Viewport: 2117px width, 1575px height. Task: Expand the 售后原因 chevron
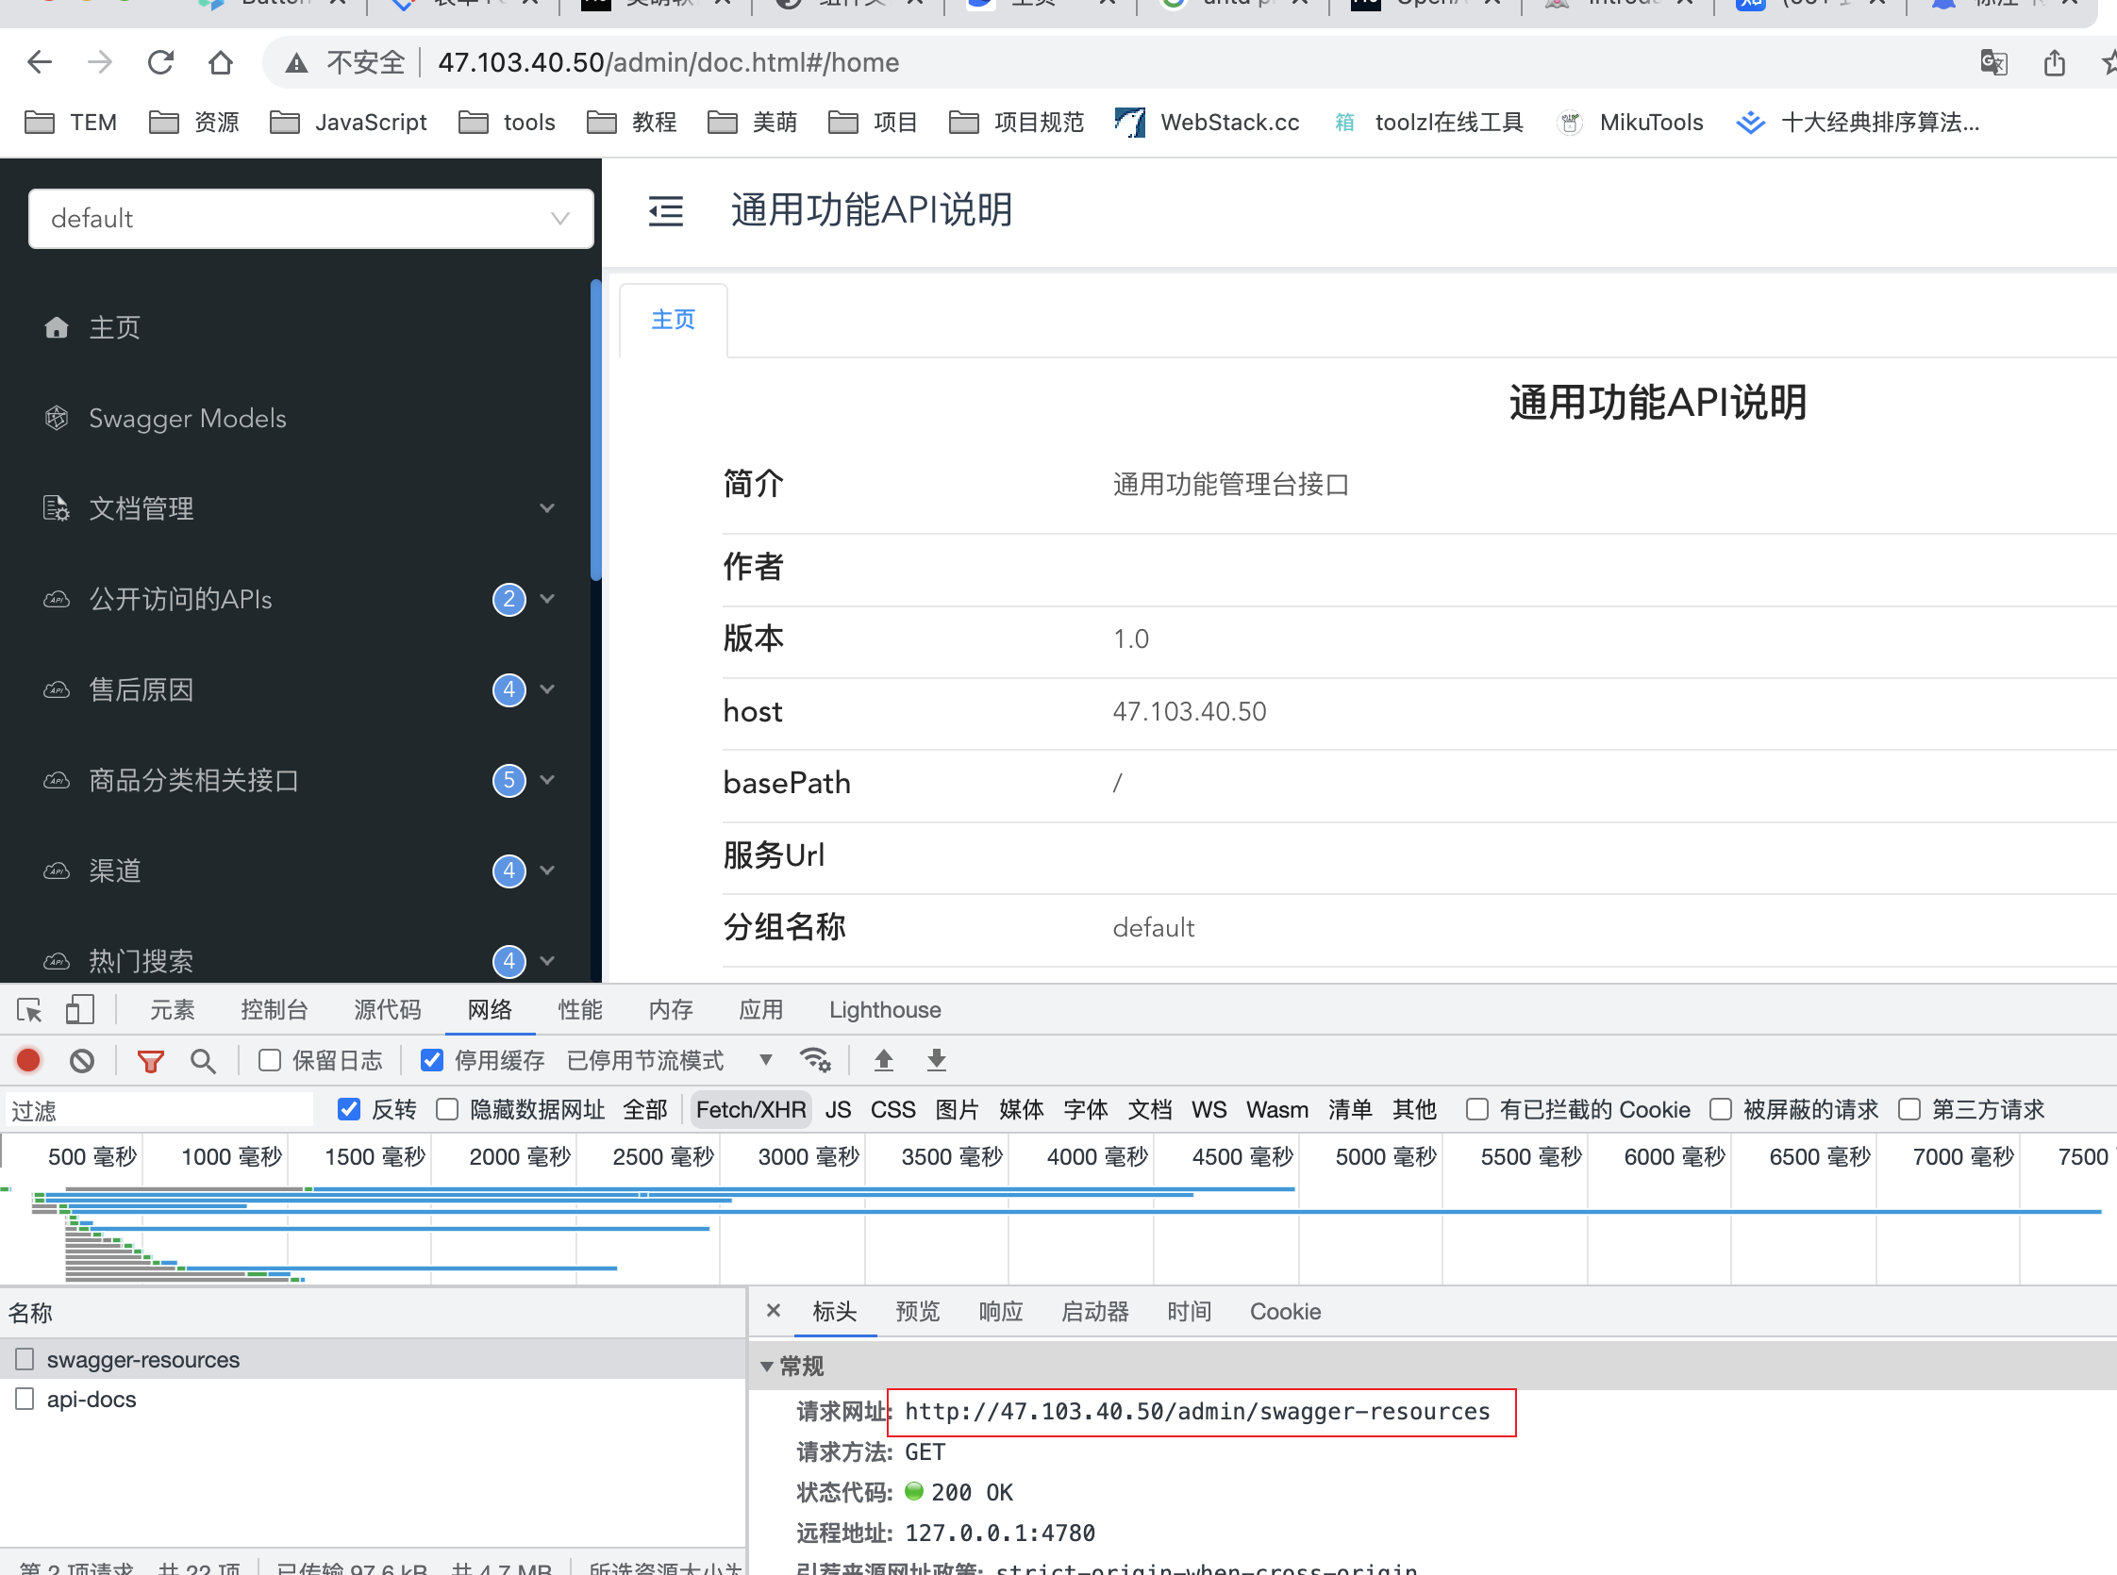tap(547, 689)
